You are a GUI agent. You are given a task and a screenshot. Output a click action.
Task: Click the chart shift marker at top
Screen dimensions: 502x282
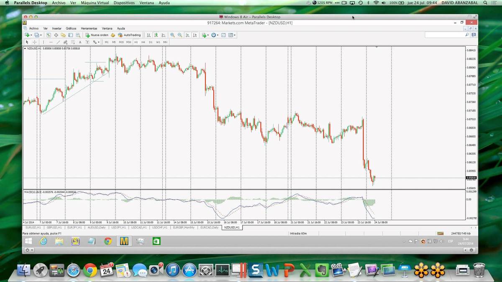click(x=376, y=47)
